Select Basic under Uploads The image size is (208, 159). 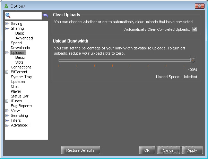tap(20, 57)
